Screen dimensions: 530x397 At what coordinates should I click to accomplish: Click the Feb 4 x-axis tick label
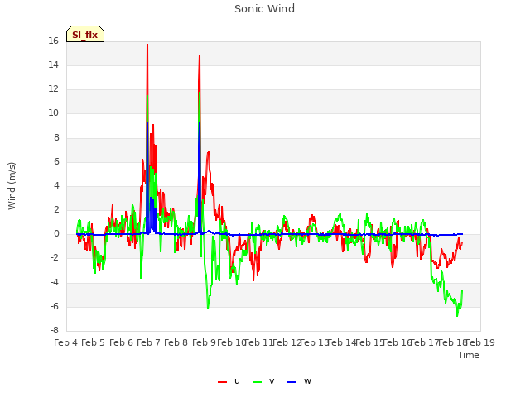tap(65, 342)
